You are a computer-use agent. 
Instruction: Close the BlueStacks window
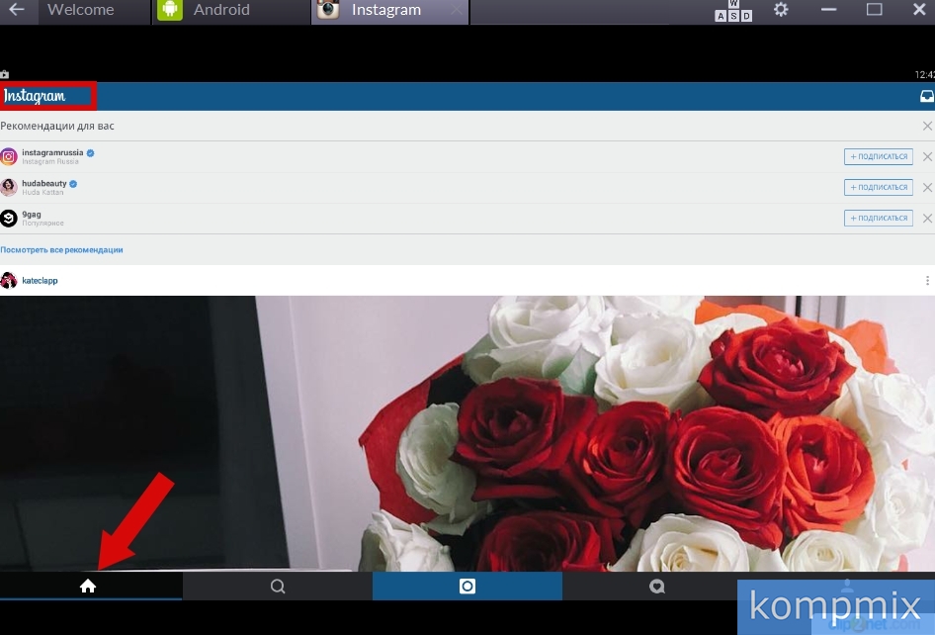tap(919, 10)
